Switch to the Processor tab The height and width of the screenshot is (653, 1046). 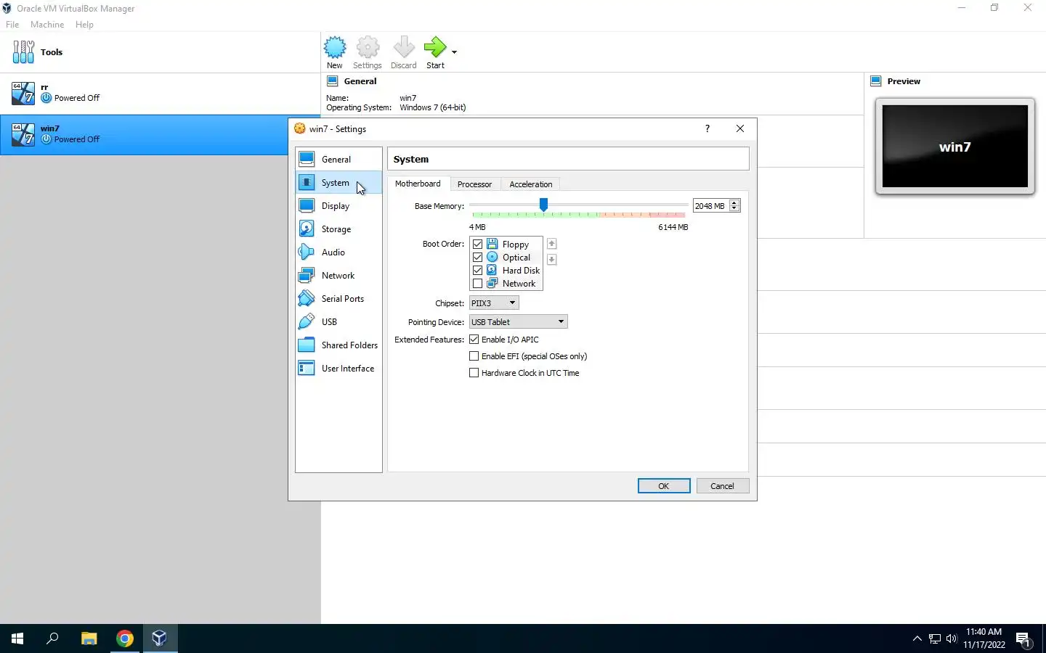pyautogui.click(x=474, y=184)
